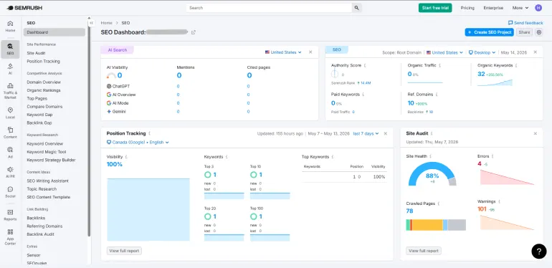Image resolution: width=552 pixels, height=268 pixels.
Task: View full report for Position Tracking
Action: [124, 251]
